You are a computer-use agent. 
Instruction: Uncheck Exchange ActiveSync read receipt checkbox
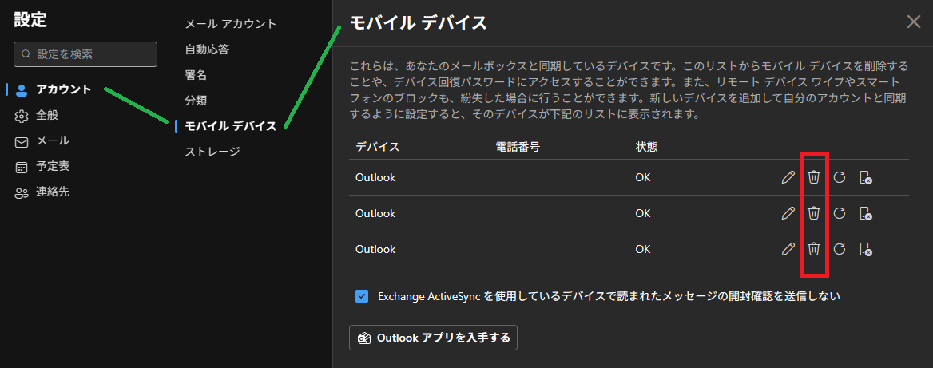coord(362,296)
